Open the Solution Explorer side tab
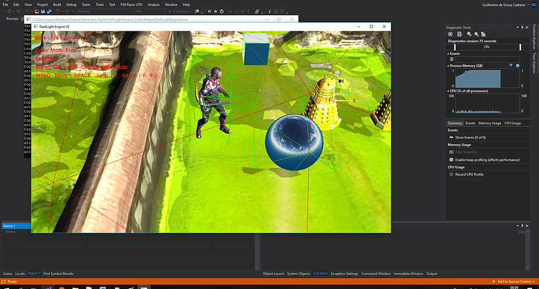539x289 pixels. pyautogui.click(x=534, y=36)
